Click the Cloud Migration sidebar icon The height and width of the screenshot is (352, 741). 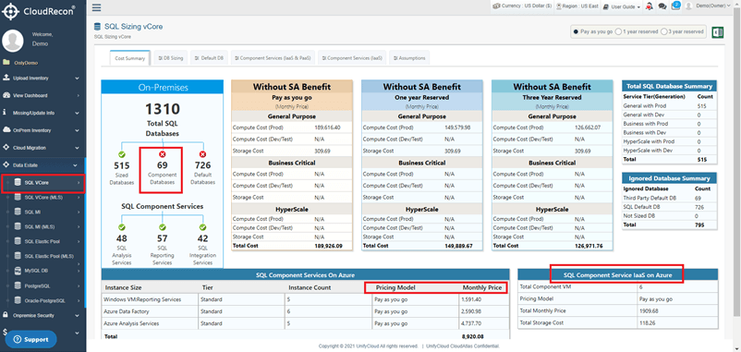pos(6,148)
